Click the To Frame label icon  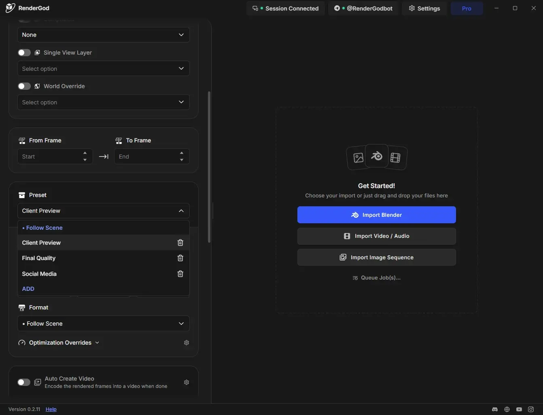[x=119, y=140]
